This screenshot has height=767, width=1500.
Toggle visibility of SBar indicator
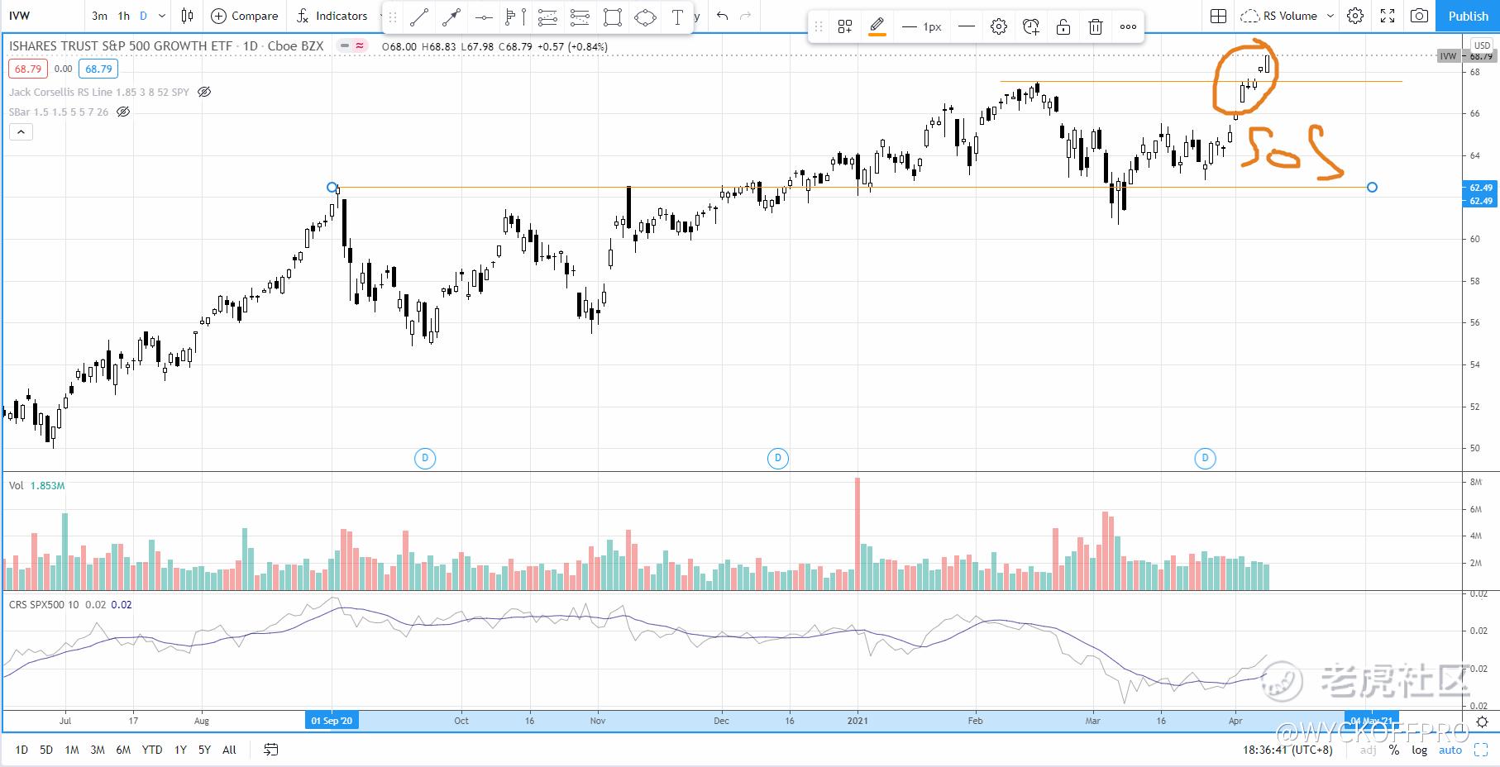pyautogui.click(x=123, y=112)
